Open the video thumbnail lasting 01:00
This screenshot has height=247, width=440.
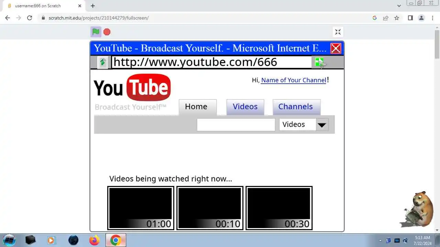pyautogui.click(x=141, y=208)
